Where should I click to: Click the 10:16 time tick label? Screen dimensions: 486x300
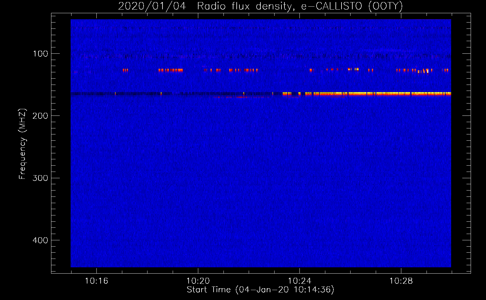coord(96,281)
